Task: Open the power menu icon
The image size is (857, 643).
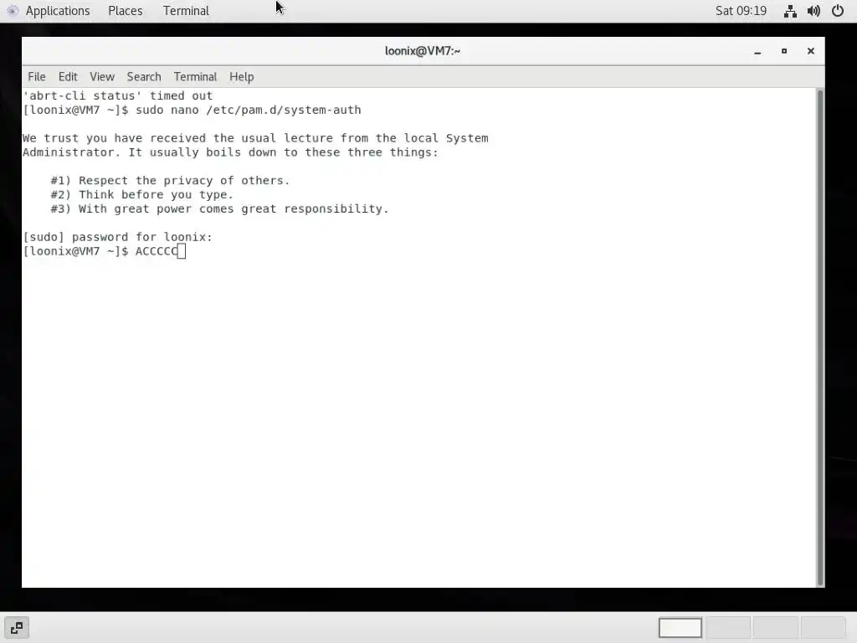Action: [837, 11]
